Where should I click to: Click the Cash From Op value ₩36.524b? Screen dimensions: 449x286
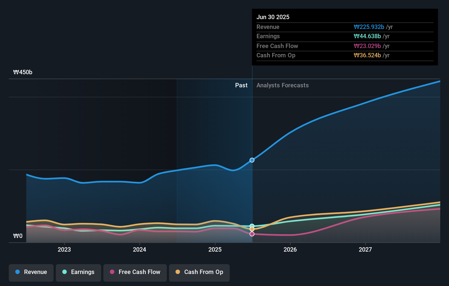[x=367, y=55]
